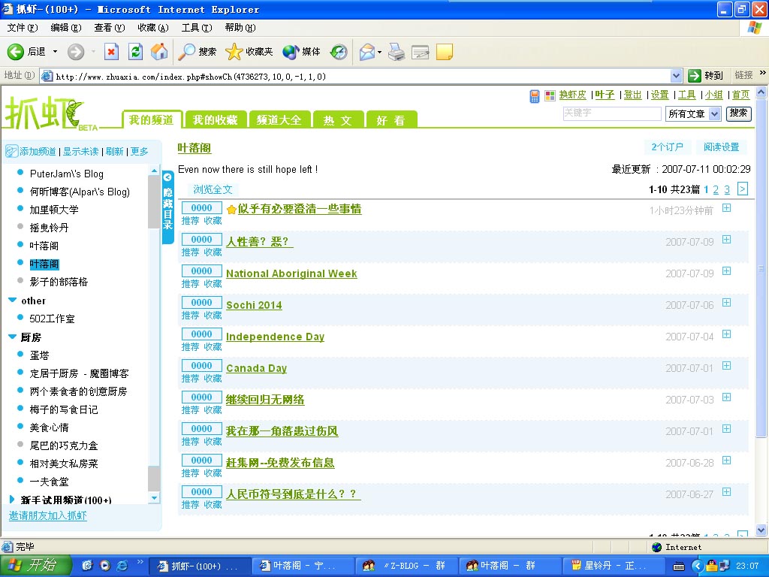The height and width of the screenshot is (577, 769).
Task: Click the Mail envelope icon
Action: click(x=366, y=52)
